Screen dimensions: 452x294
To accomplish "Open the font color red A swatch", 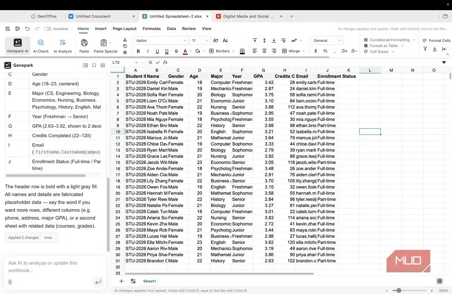I will click(x=185, y=51).
